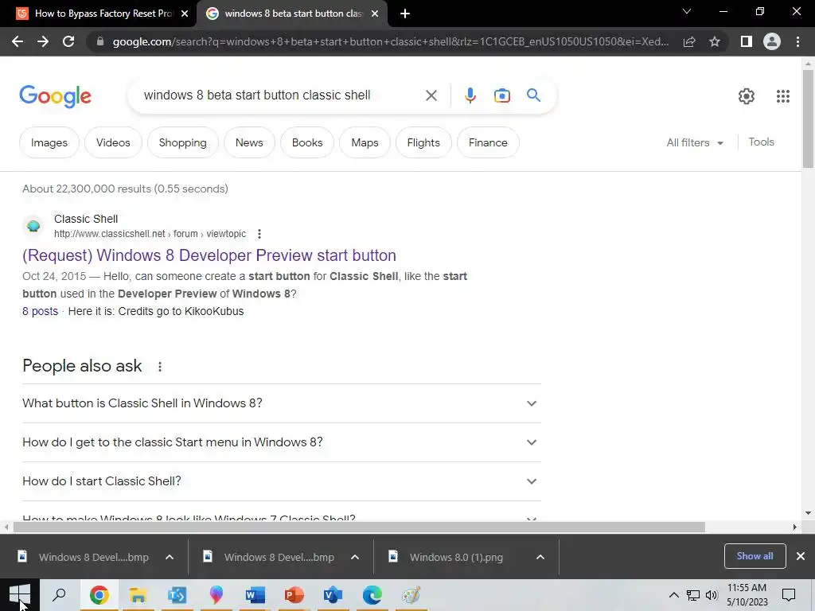The height and width of the screenshot is (611, 815).
Task: Open Chrome tab search chevron
Action: click(687, 11)
